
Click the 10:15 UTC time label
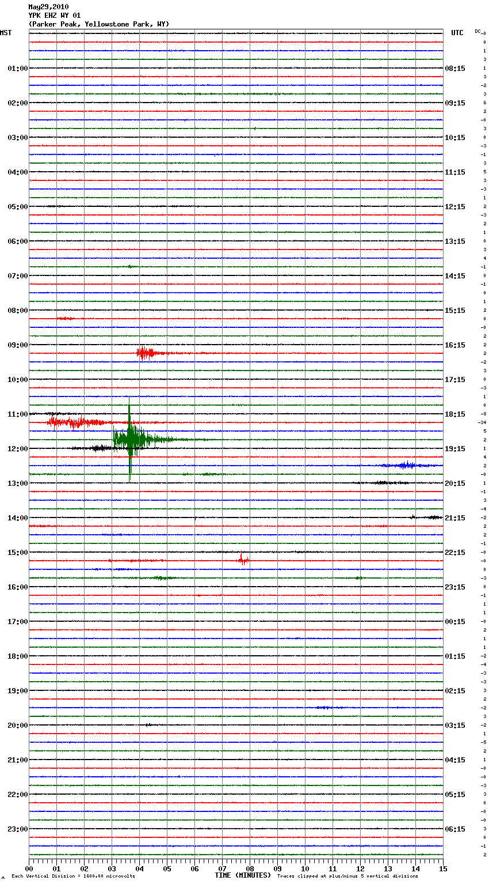(455, 138)
